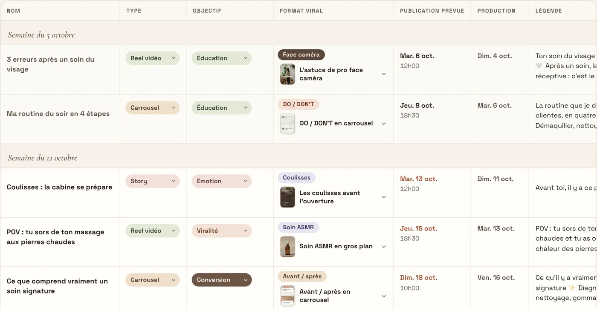
Task: Select production date 'Ven. 16 oct.'
Action: pyautogui.click(x=496, y=278)
